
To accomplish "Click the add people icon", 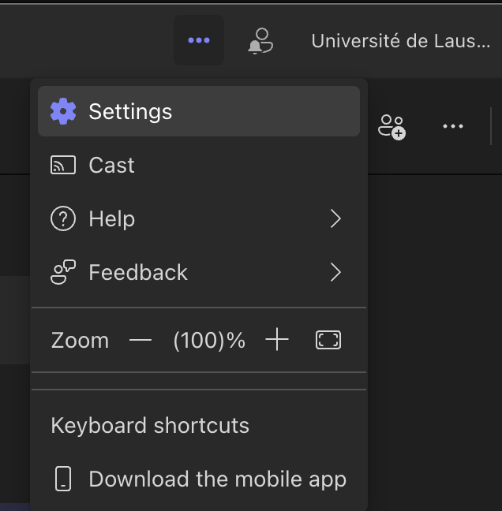I will click(391, 126).
